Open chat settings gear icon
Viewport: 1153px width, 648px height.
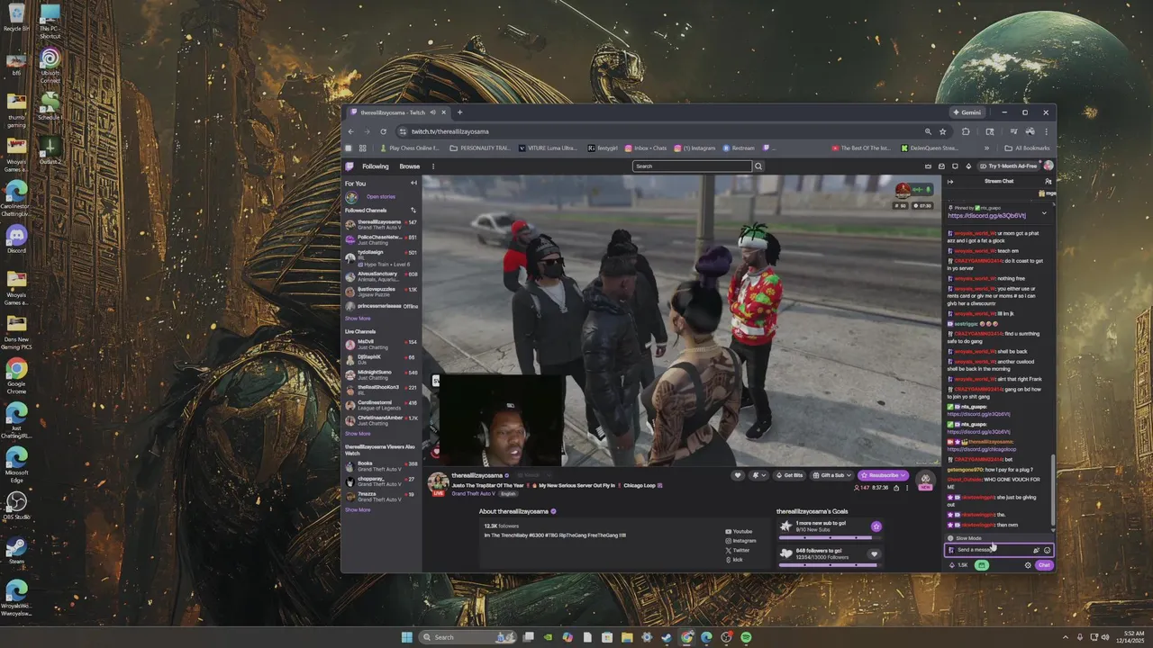1028,565
